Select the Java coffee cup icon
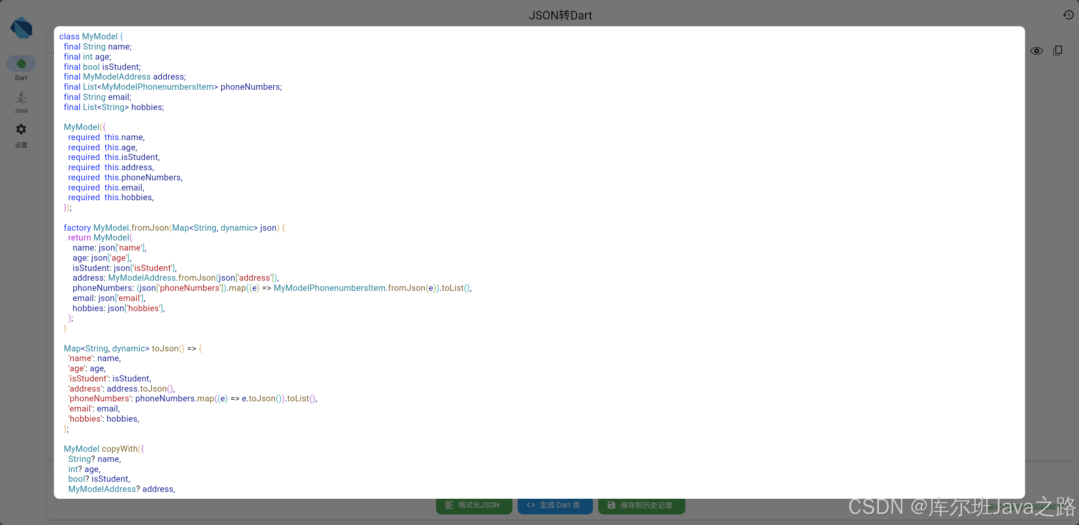The height and width of the screenshot is (525, 1079). (x=21, y=97)
